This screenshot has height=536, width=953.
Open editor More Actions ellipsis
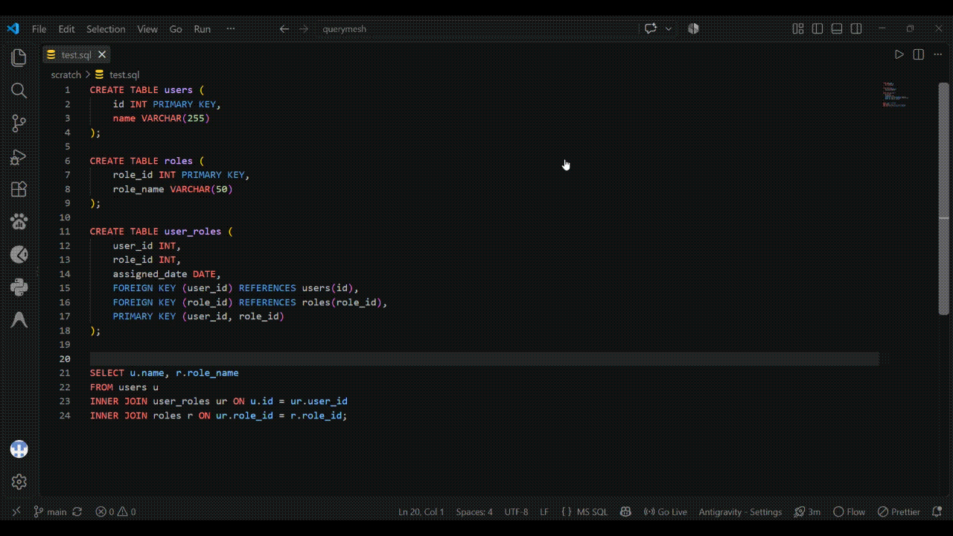[937, 54]
